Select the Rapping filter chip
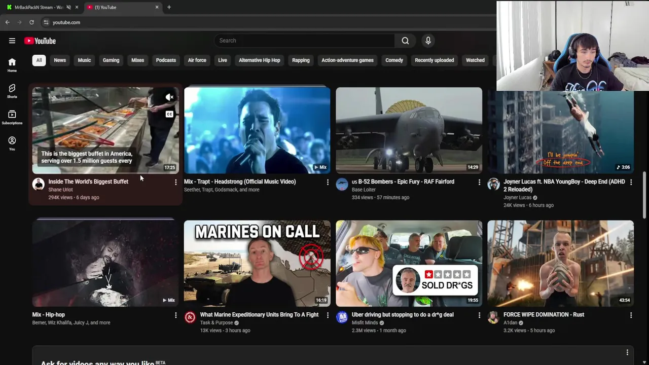 [x=301, y=60]
